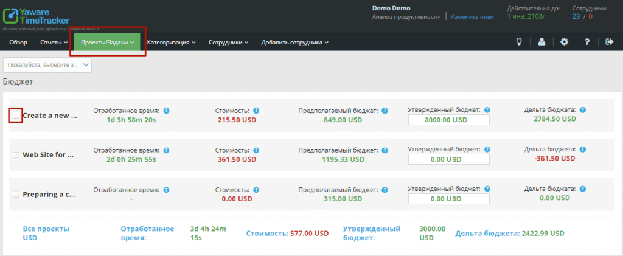Click the logout icon
Image resolution: width=623 pixels, height=256 pixels.
[610, 42]
